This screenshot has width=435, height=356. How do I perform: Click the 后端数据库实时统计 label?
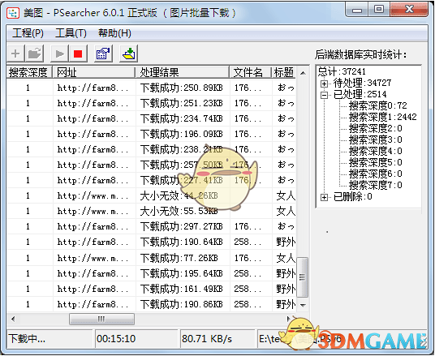(360, 54)
